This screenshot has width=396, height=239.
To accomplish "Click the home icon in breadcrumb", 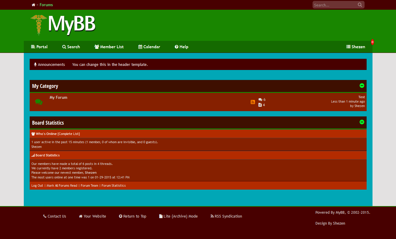I will [x=33, y=5].
